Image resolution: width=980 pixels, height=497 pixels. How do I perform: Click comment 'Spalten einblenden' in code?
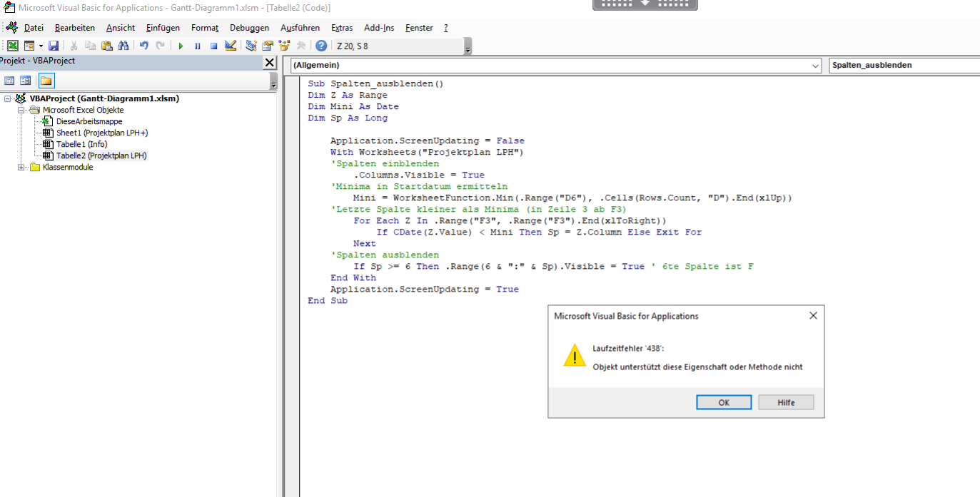click(385, 163)
